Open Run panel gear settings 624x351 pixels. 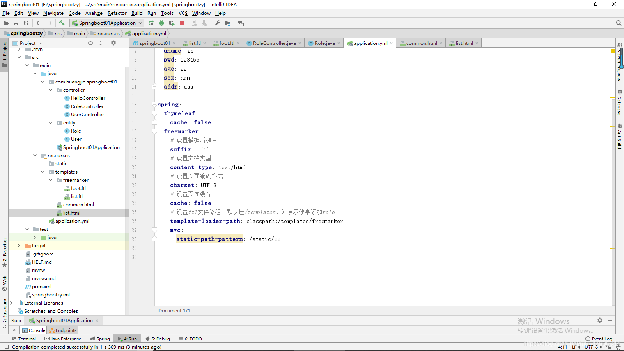pyautogui.click(x=600, y=320)
